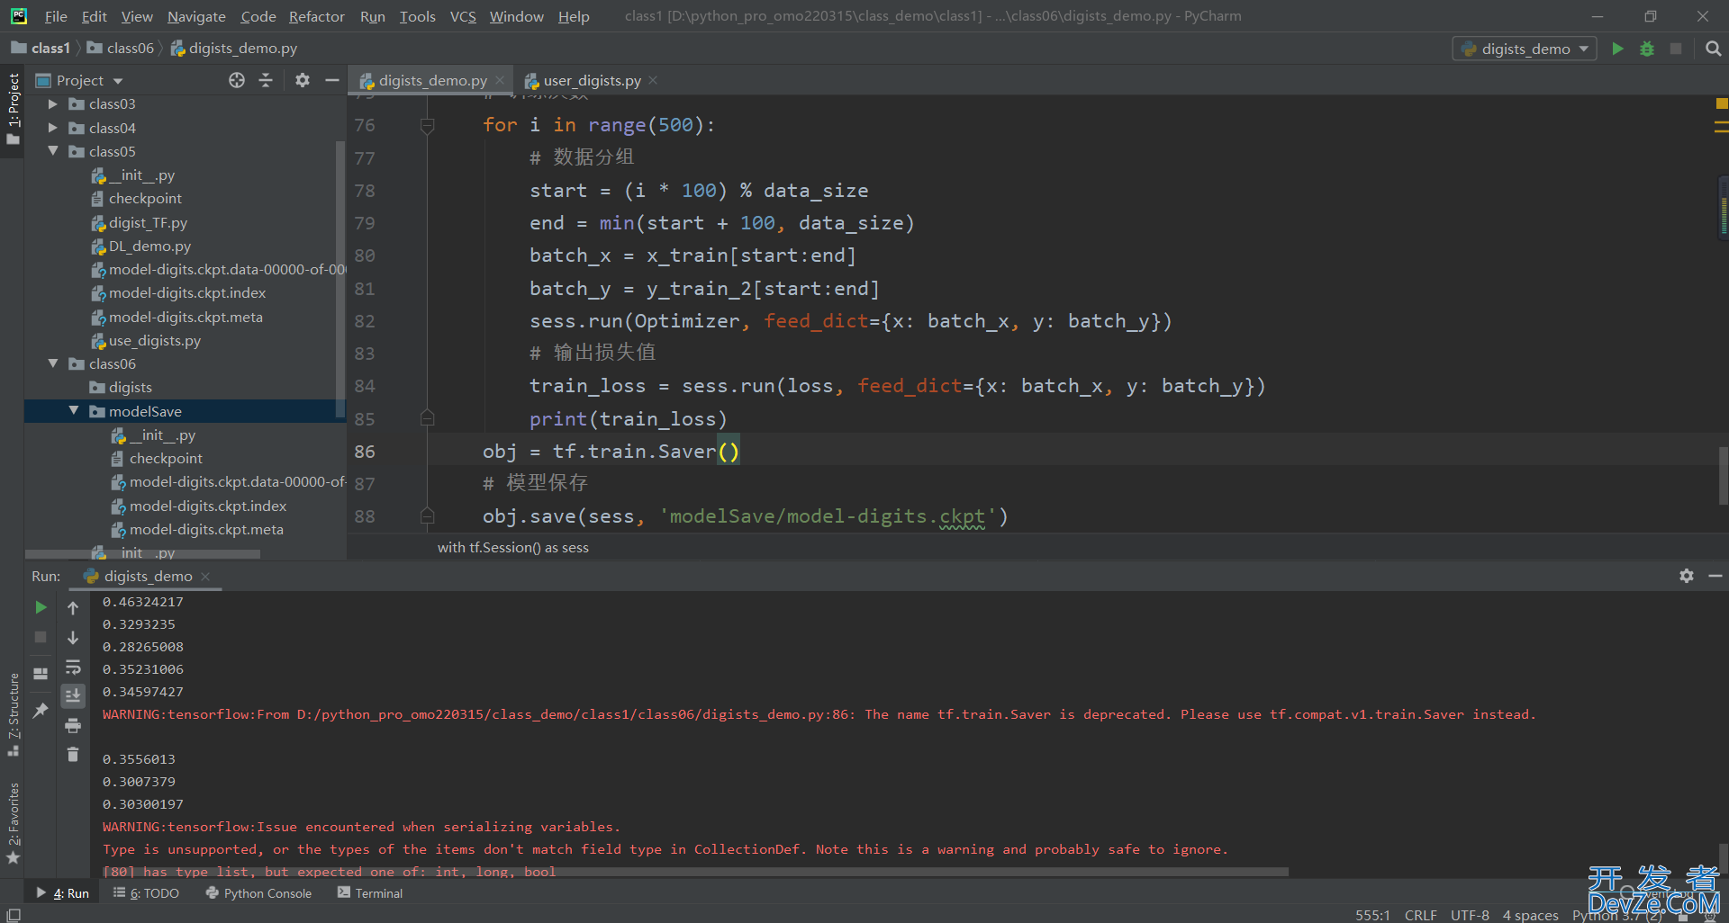Open the Refactor menu
Viewport: 1729px width, 923px height.
point(316,16)
